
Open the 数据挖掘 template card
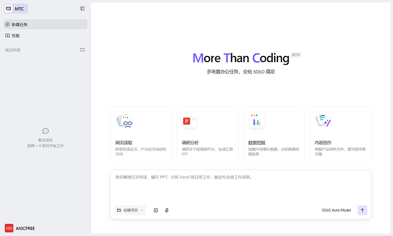pyautogui.click(x=274, y=134)
